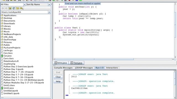Click the System.out.println(toyota); code line

click(x=81, y=35)
